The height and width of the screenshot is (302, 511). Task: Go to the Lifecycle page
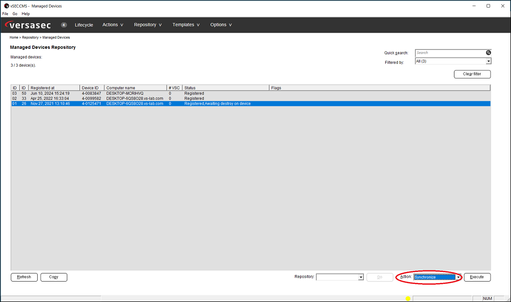point(84,25)
